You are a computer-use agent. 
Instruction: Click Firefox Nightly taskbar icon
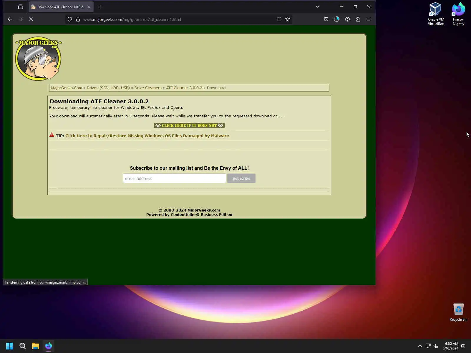[x=49, y=346]
